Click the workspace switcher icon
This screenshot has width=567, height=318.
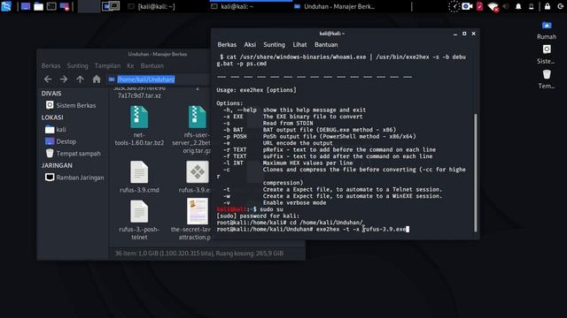click(111, 6)
